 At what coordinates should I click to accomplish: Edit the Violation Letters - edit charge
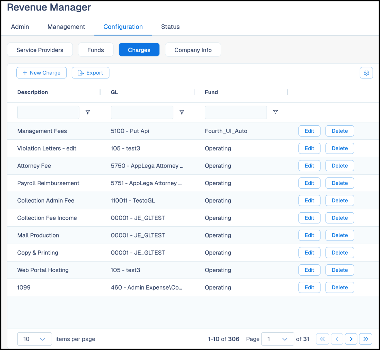tap(309, 148)
